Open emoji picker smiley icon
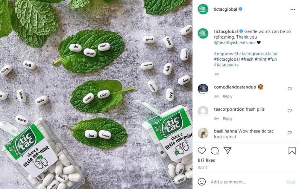 (202, 182)
